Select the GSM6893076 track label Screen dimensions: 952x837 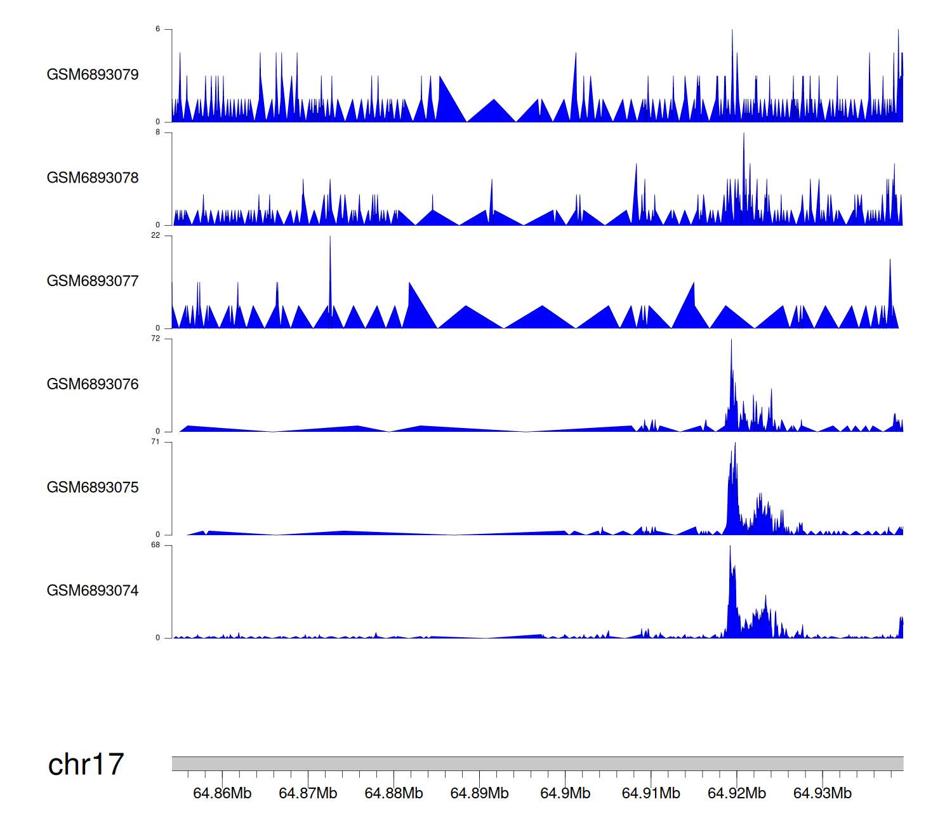93,384
